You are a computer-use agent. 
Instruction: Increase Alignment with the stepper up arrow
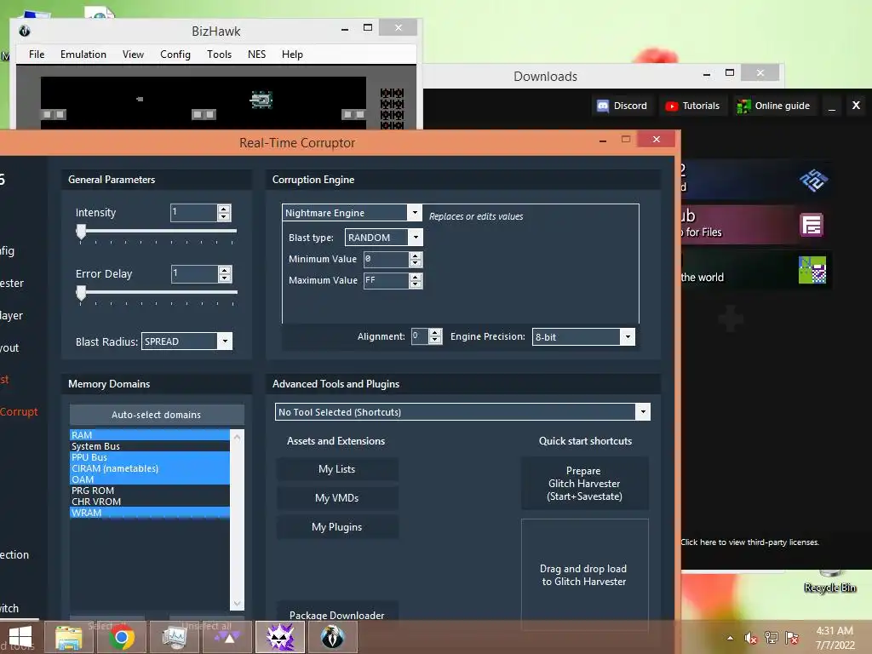[435, 333]
